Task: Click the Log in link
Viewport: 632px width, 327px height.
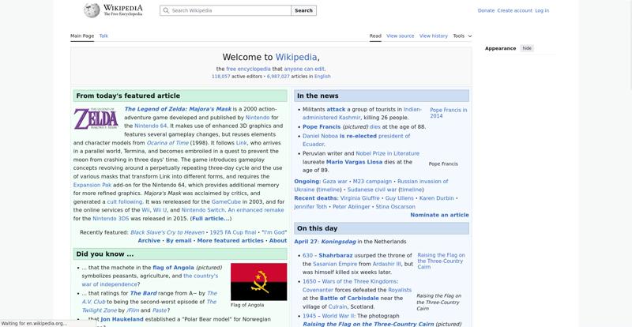Action: (x=542, y=10)
